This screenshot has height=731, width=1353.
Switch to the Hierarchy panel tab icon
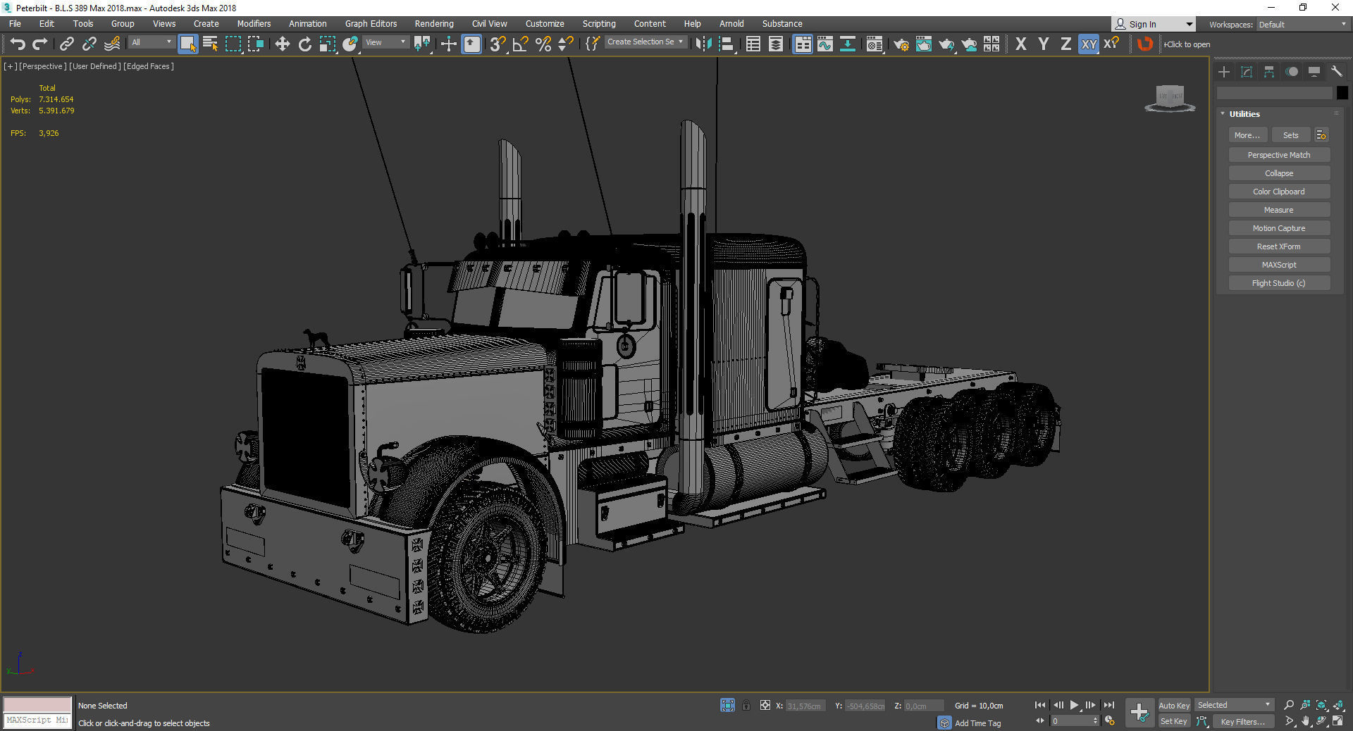tap(1269, 72)
